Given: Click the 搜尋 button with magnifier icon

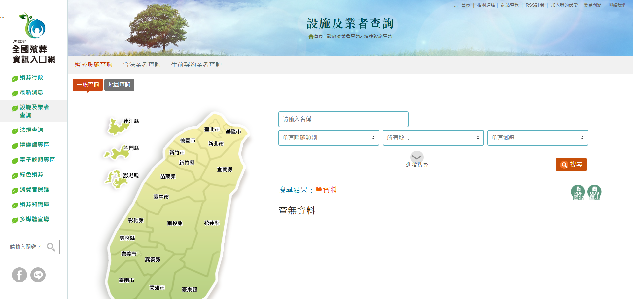Looking at the screenshot, I should tap(571, 164).
